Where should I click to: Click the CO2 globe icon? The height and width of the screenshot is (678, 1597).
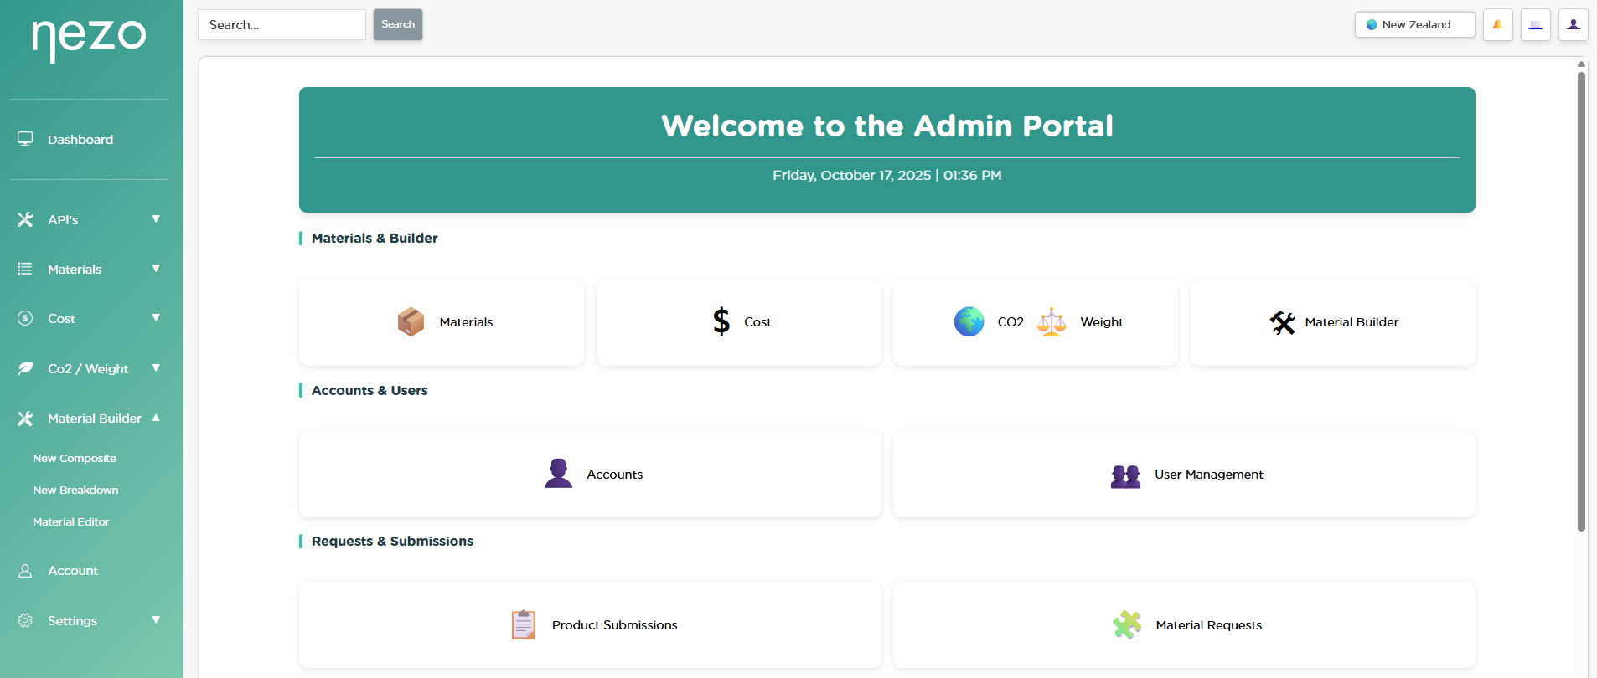[969, 322]
